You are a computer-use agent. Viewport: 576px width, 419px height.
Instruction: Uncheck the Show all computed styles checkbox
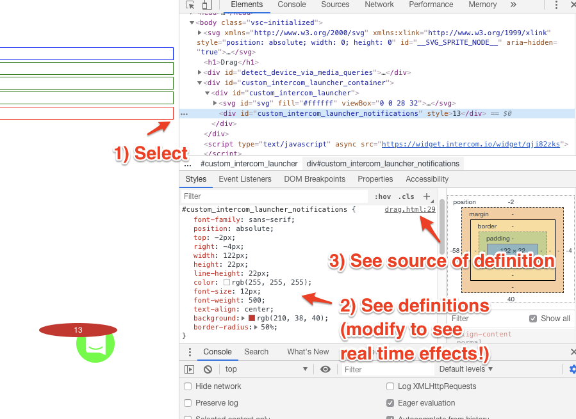pyautogui.click(x=533, y=319)
